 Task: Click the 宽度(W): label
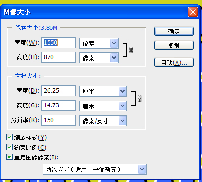click(27, 43)
